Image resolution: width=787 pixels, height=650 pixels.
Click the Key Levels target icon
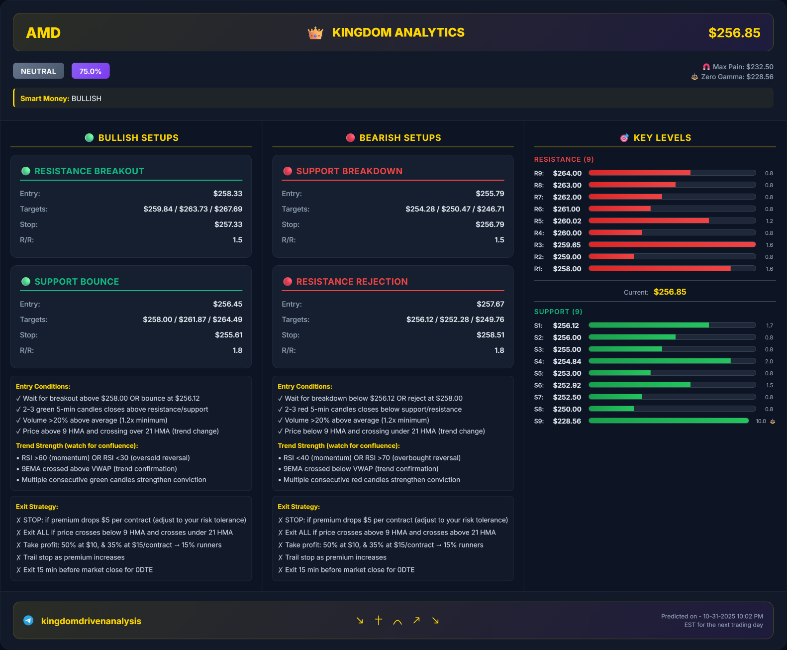pos(624,138)
